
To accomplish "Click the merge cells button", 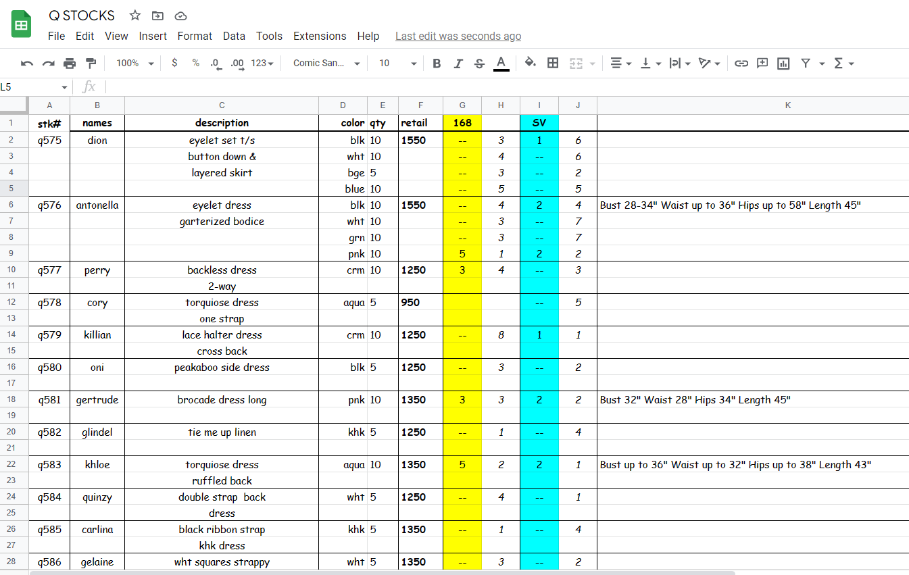I will [x=576, y=64].
